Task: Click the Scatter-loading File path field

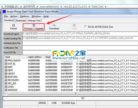Action: [x=80, y=38]
